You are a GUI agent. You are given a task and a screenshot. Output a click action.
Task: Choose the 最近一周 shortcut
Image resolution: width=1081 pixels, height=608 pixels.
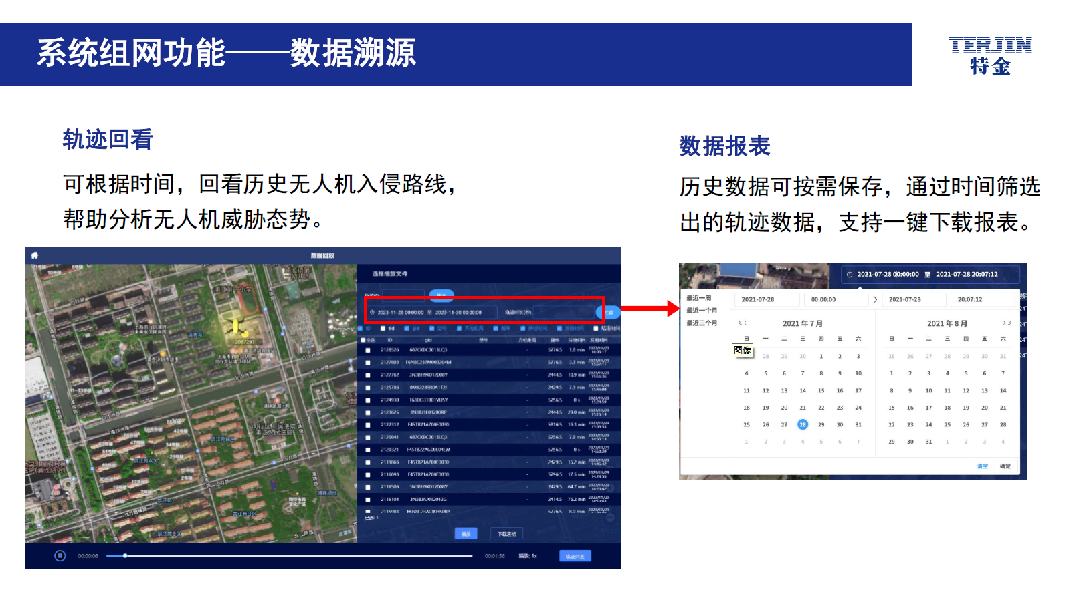[698, 298]
